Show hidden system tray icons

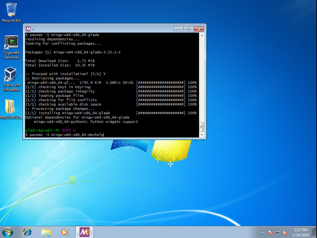click(x=263, y=232)
